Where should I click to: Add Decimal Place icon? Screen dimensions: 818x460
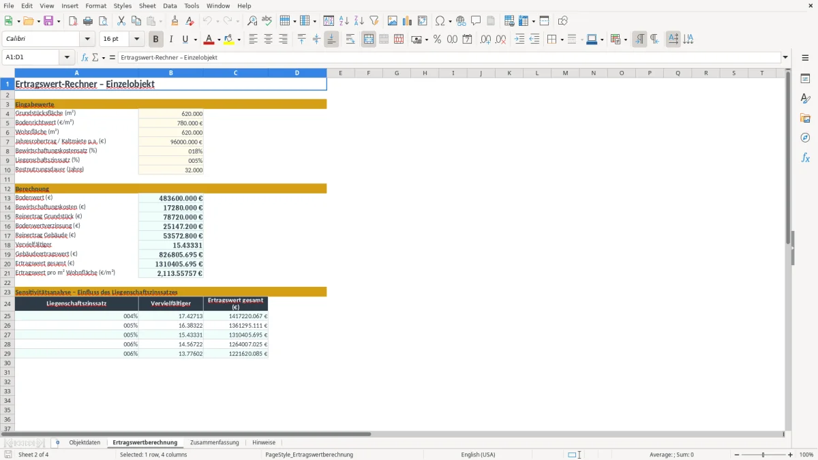pos(486,40)
